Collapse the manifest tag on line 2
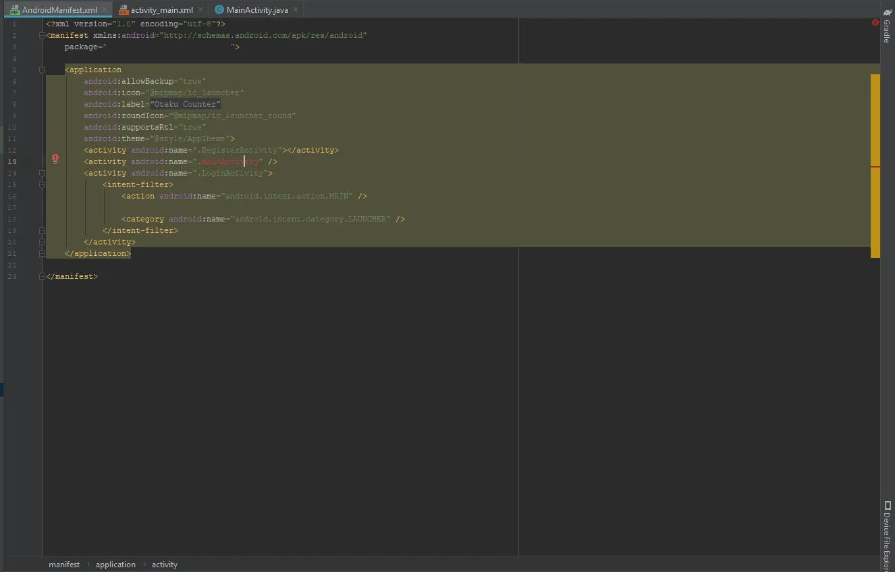Image resolution: width=895 pixels, height=572 pixels. (42, 35)
